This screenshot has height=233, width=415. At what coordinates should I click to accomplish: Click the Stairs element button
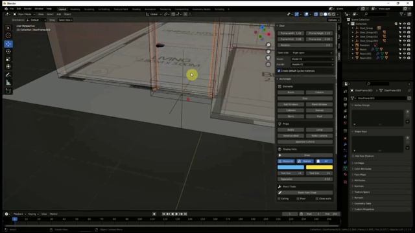point(290,116)
